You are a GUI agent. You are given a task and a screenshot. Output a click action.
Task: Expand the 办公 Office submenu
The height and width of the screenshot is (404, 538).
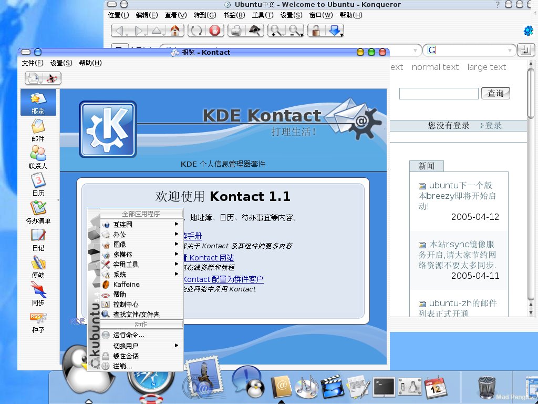(x=141, y=234)
